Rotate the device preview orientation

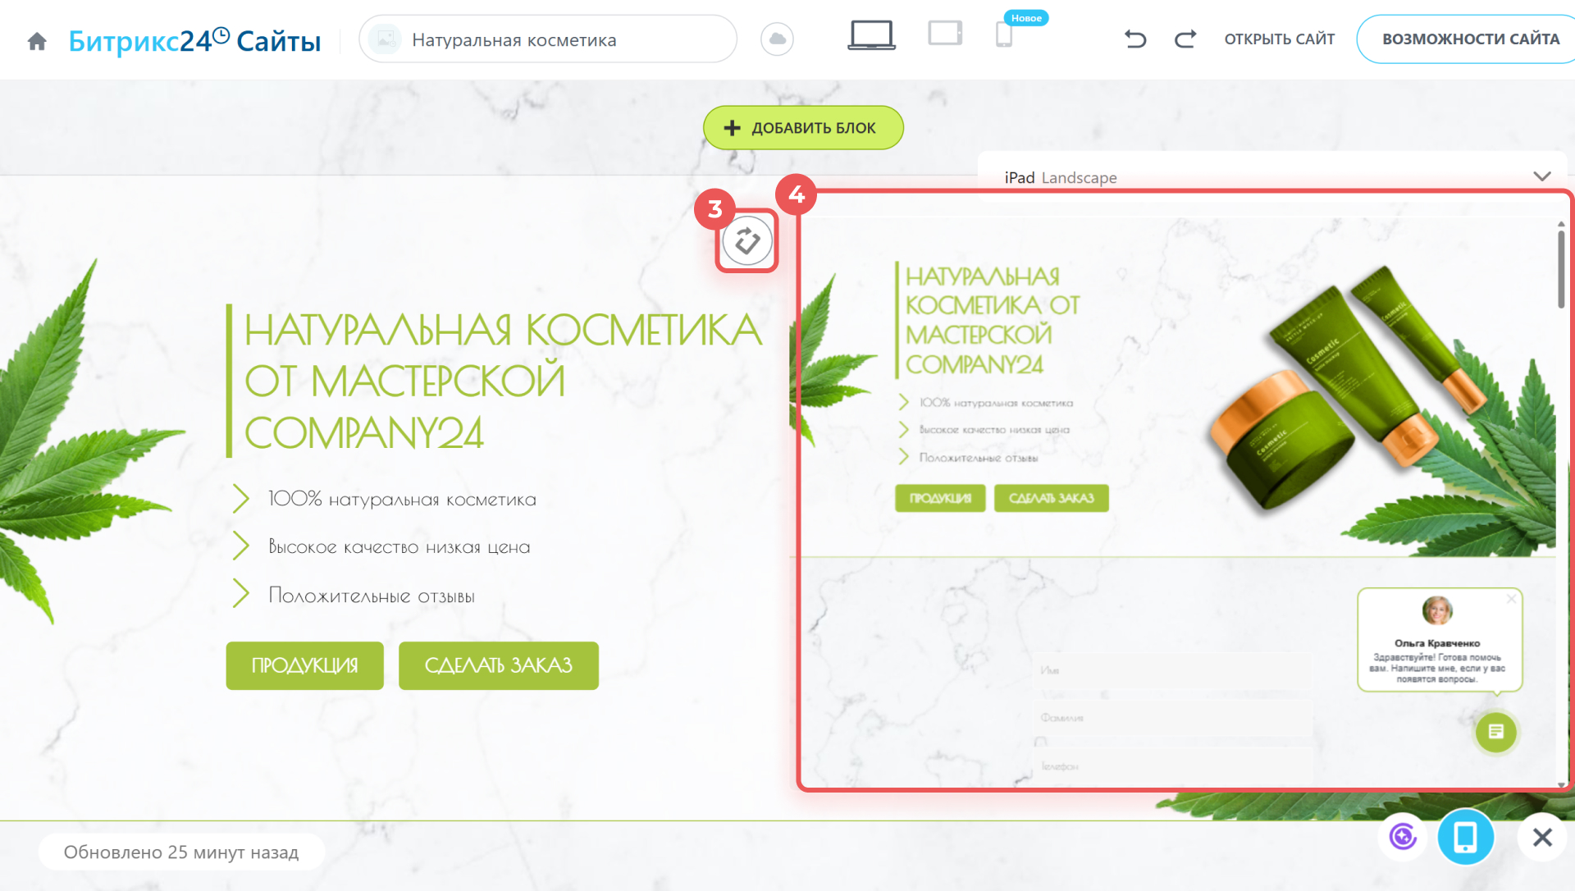point(746,241)
